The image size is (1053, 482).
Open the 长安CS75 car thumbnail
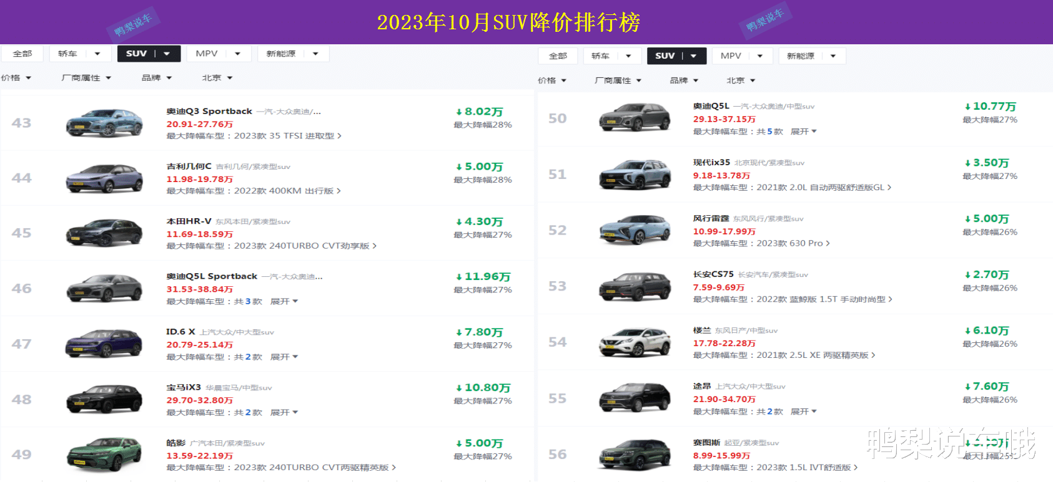click(x=635, y=286)
